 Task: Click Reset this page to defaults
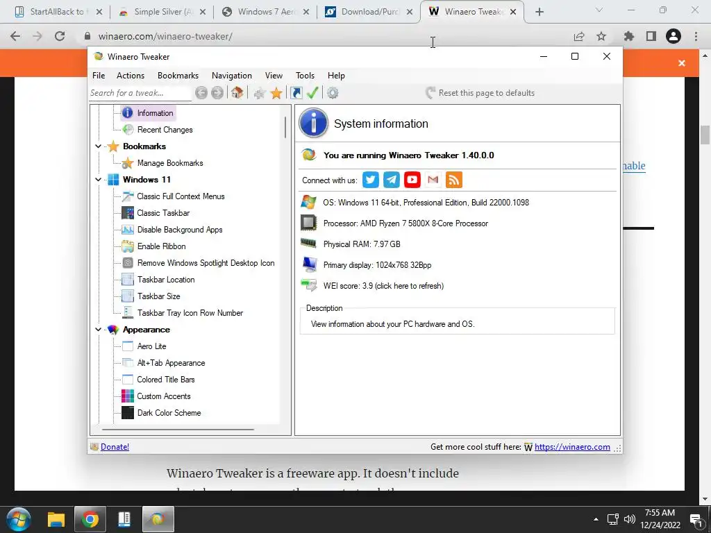pos(480,93)
